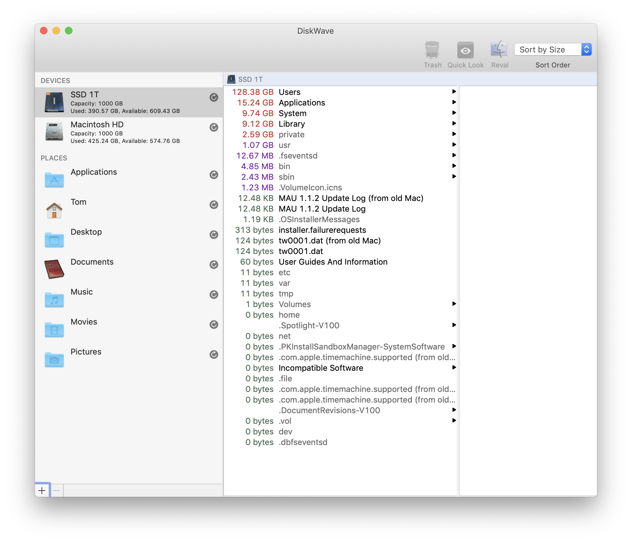The height and width of the screenshot is (543, 632).
Task: Select the home row
Action: pyautogui.click(x=340, y=315)
